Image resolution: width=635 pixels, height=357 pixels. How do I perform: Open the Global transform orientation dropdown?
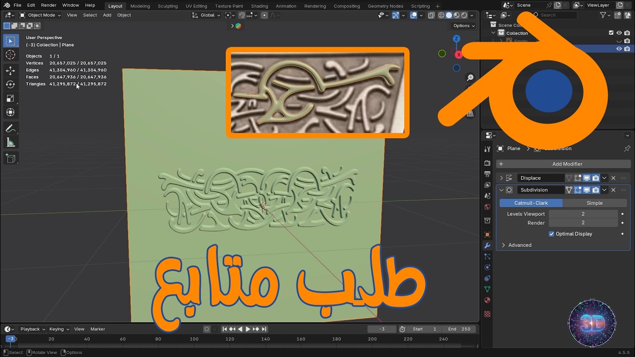point(206,15)
